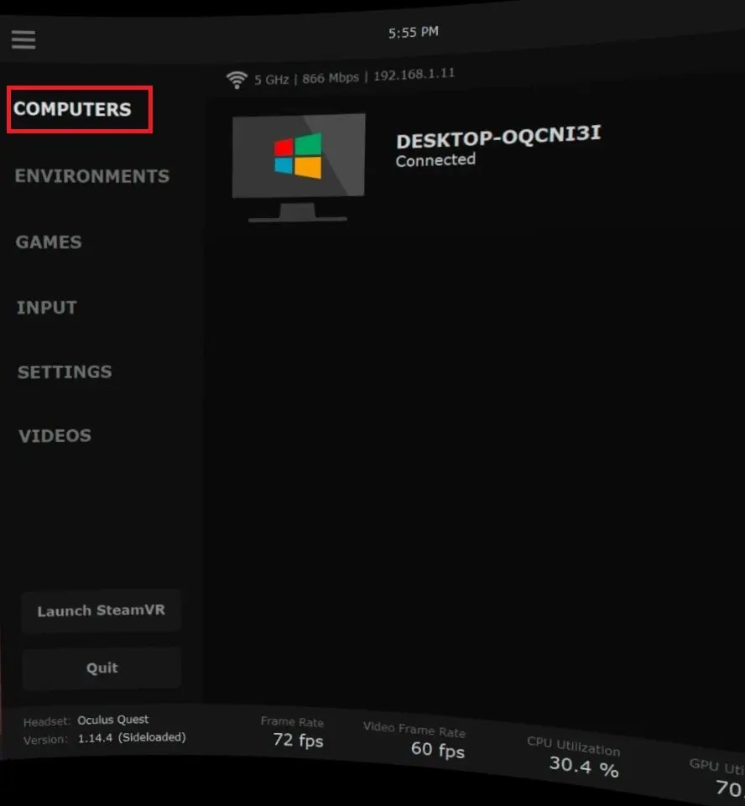Image resolution: width=745 pixels, height=806 pixels.
Task: Click the 5 GHz band label
Action: [x=272, y=80]
